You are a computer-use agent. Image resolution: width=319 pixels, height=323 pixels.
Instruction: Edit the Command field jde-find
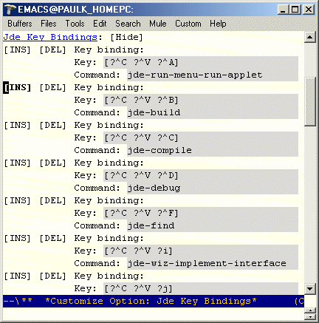(213, 225)
